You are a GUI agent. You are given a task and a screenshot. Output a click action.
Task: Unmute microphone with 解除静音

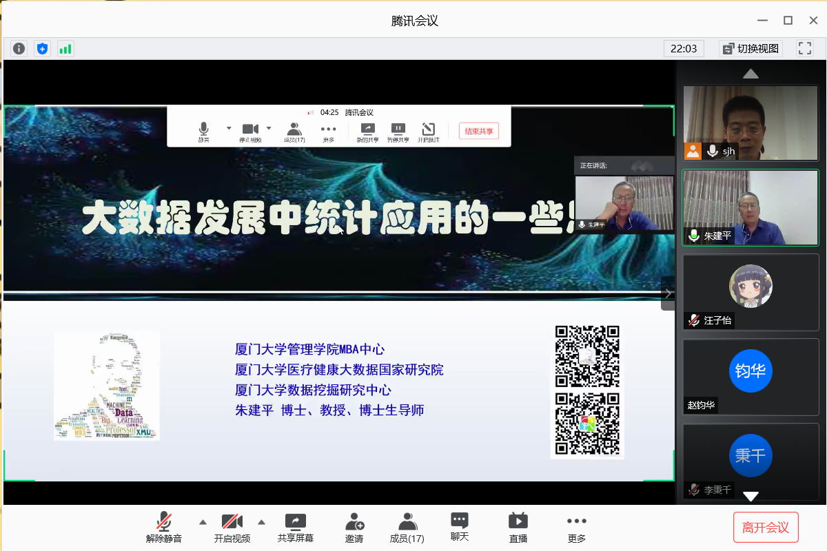pyautogui.click(x=164, y=528)
